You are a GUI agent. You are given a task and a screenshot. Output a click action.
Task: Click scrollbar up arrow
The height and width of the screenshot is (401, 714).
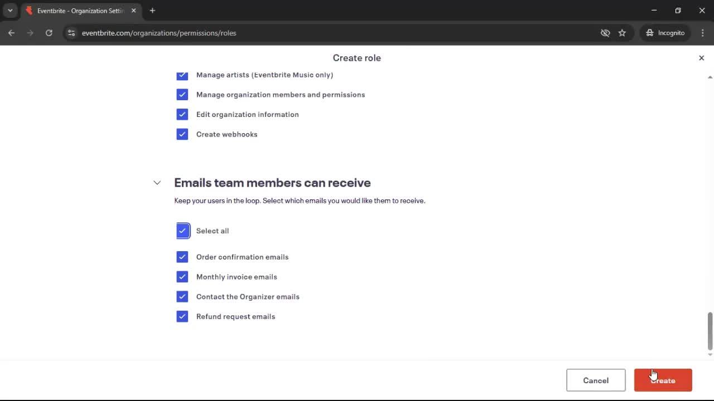pos(710,77)
